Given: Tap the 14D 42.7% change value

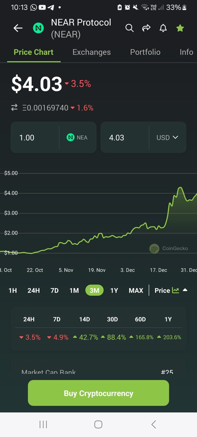Looking at the screenshot, I should (85, 337).
